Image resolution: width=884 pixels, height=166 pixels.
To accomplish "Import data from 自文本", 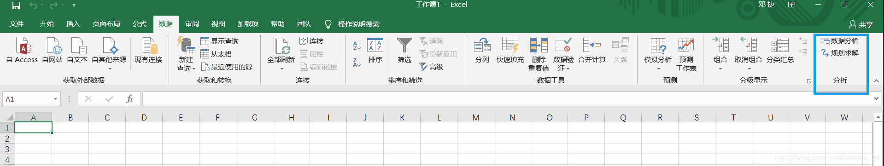I will coord(77,51).
